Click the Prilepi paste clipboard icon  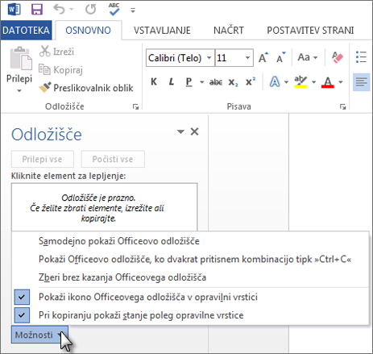point(21,59)
